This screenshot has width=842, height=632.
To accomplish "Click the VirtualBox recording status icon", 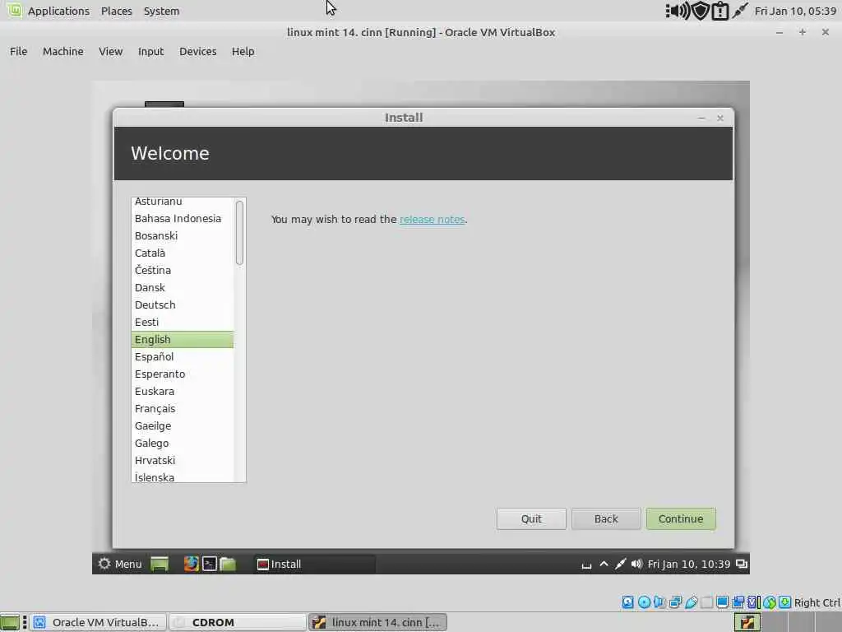I will coord(738,602).
